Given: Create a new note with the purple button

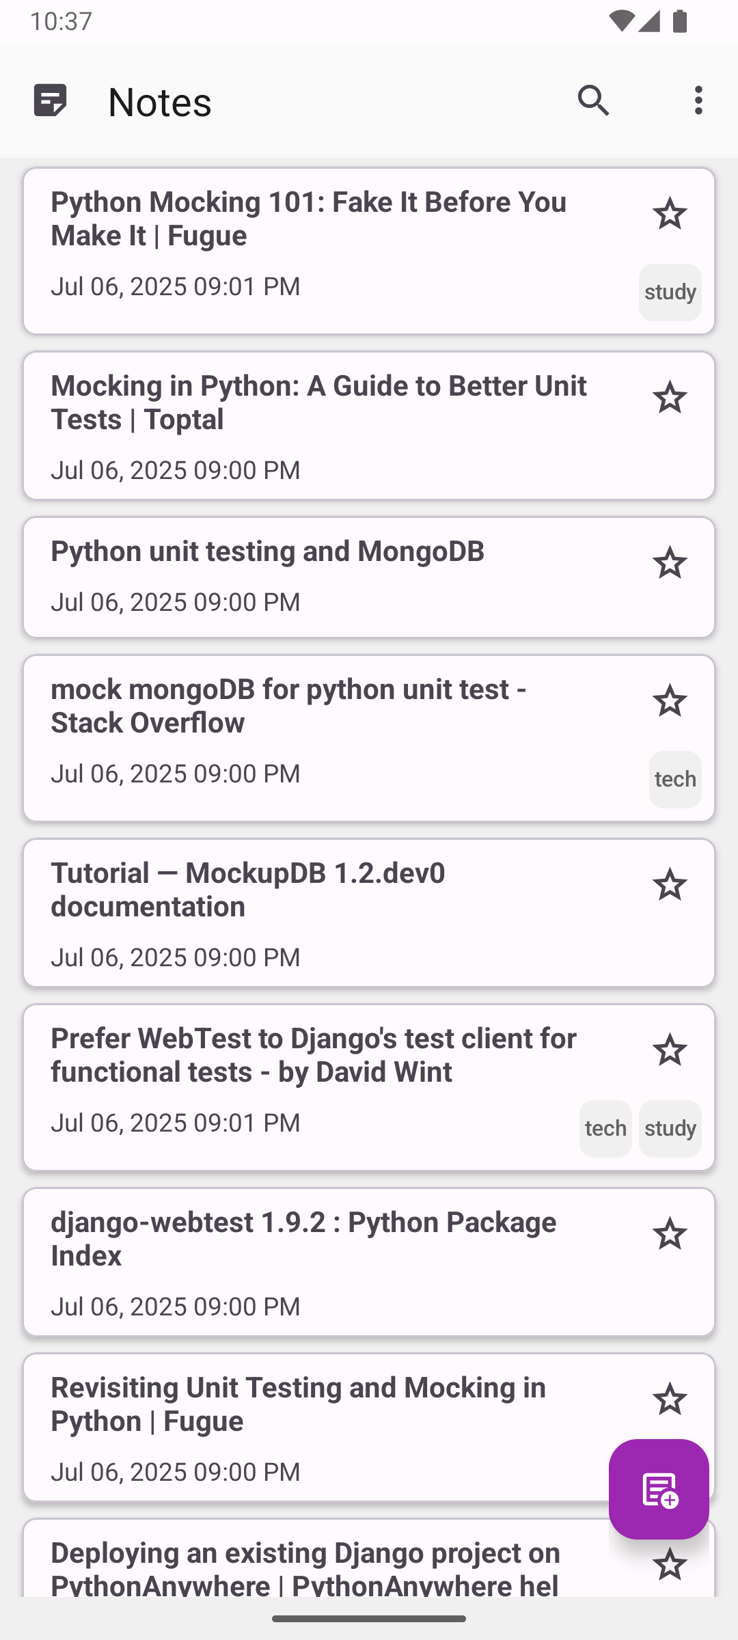Looking at the screenshot, I should coord(659,1490).
